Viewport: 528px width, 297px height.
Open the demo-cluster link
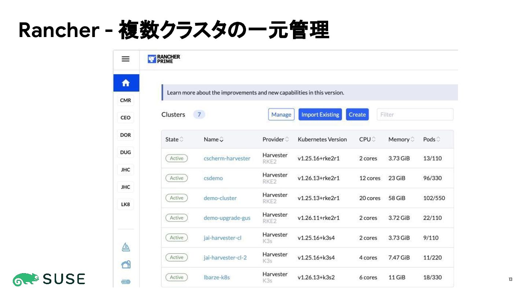[x=220, y=198]
